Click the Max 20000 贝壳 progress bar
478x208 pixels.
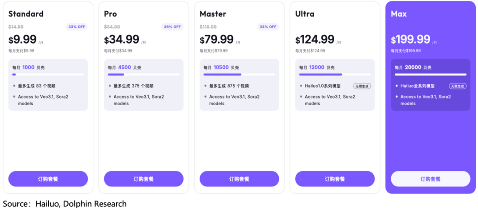[x=430, y=75]
